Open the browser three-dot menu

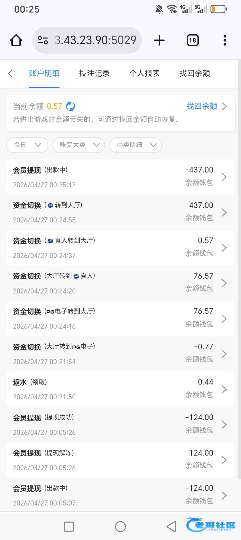[x=225, y=40]
